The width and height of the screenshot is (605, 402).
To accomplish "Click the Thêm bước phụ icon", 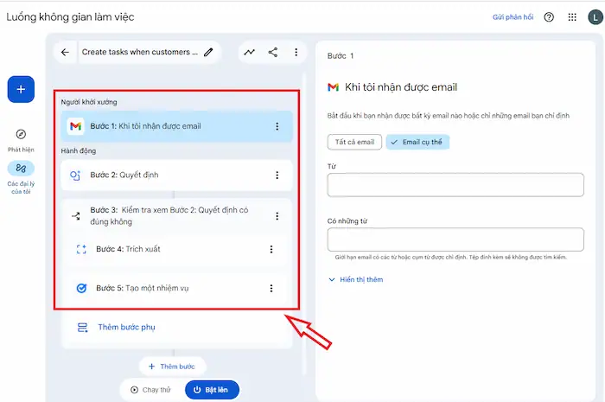I will (83, 328).
